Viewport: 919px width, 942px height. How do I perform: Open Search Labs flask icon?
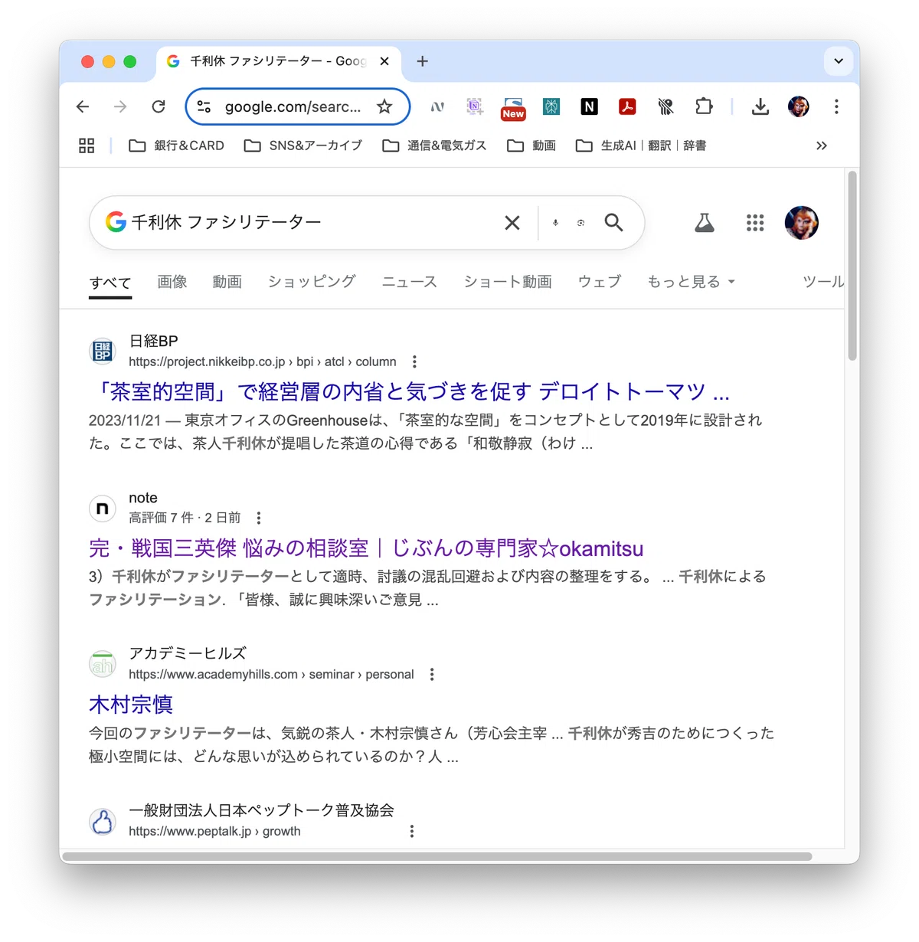(705, 223)
